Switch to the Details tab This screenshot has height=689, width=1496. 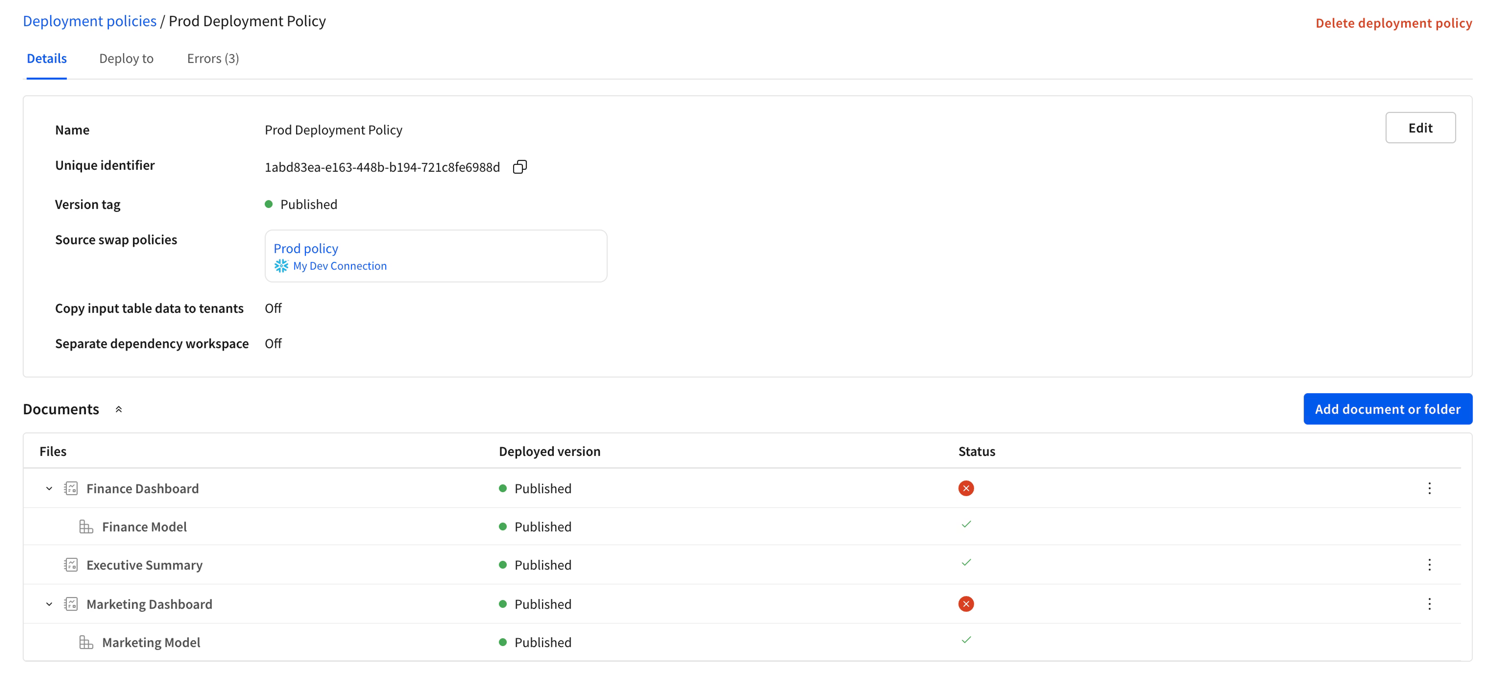(x=46, y=59)
